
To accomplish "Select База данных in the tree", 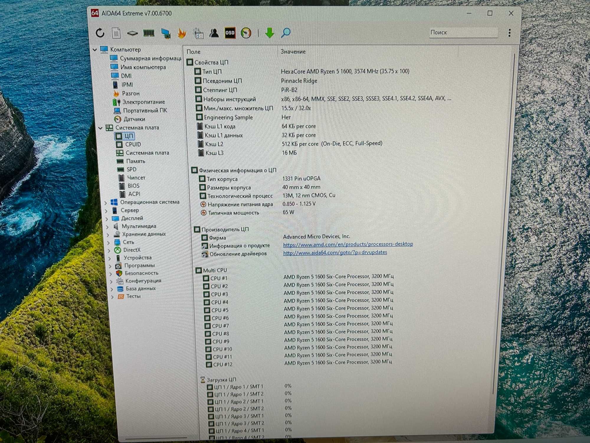I will coord(137,289).
